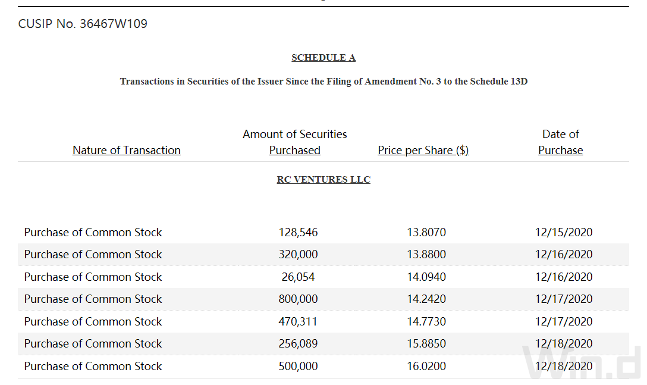Click the Transactions in Securities subtitle text
The image size is (647, 385).
tap(323, 82)
